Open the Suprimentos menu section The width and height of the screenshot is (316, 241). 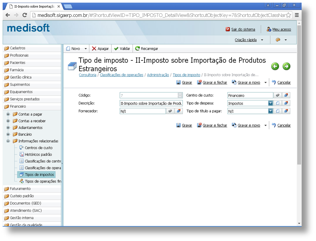tap(32, 85)
